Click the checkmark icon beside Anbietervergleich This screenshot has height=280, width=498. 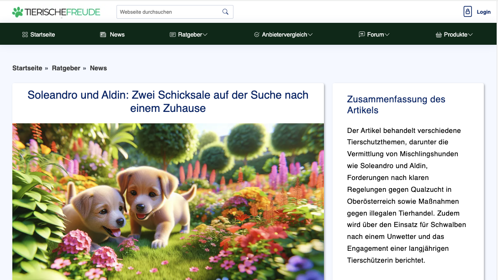(257, 34)
